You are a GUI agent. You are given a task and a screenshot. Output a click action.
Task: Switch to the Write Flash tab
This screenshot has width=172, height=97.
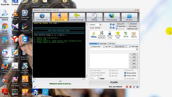[93, 44]
